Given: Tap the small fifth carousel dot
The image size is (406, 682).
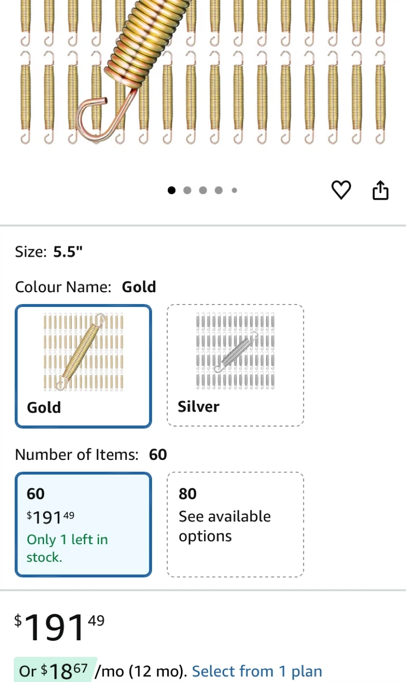Looking at the screenshot, I should [x=234, y=190].
